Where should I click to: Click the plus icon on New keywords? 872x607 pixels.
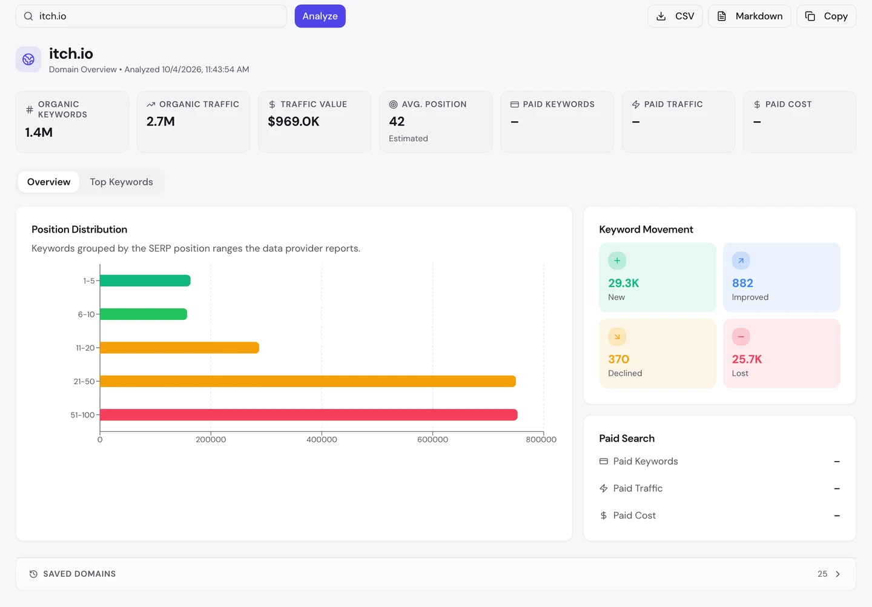tap(617, 260)
